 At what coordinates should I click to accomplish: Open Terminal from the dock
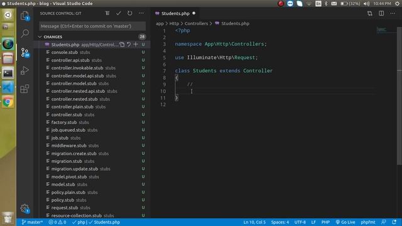(x=8, y=73)
